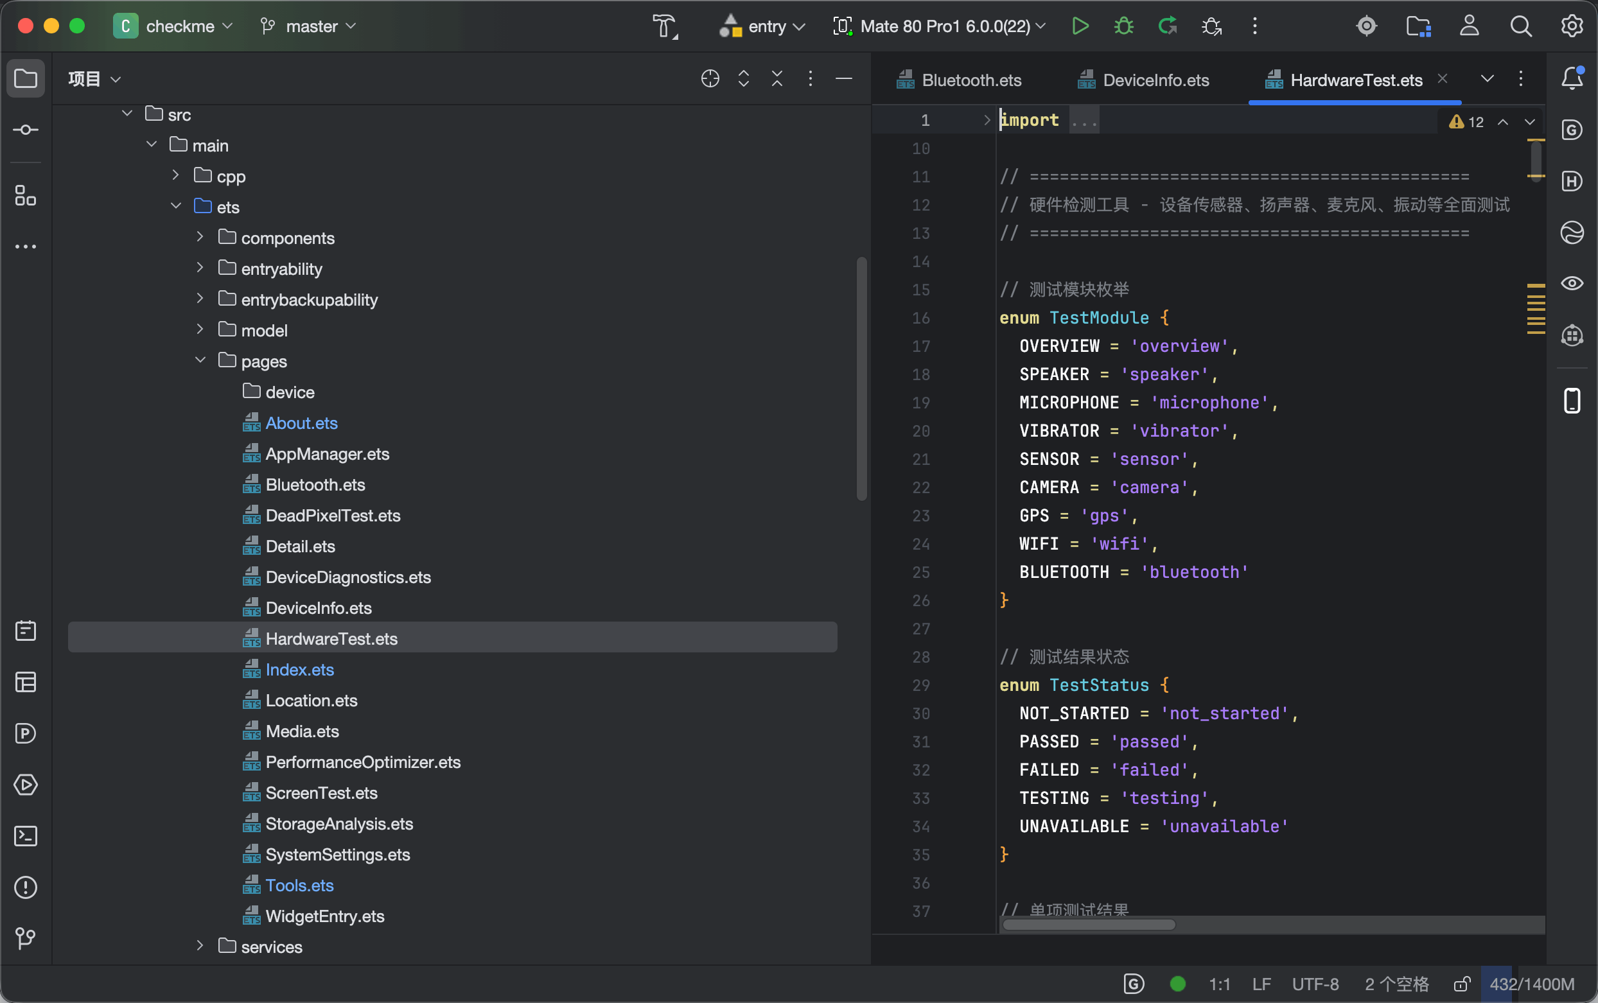This screenshot has width=1598, height=1003.
Task: Open the Mate 80 Pro1 device selector
Action: click(x=939, y=26)
